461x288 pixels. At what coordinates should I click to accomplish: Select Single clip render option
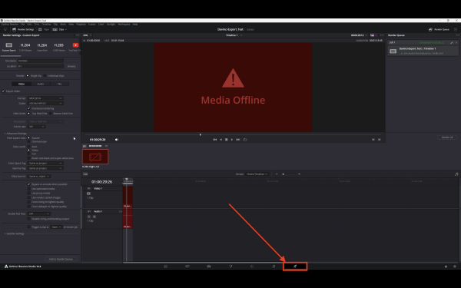point(28,76)
